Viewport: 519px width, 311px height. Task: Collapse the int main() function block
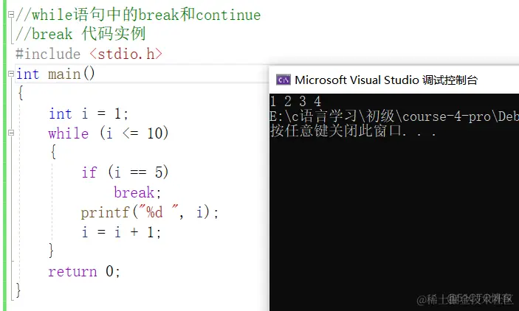pyautogui.click(x=11, y=74)
